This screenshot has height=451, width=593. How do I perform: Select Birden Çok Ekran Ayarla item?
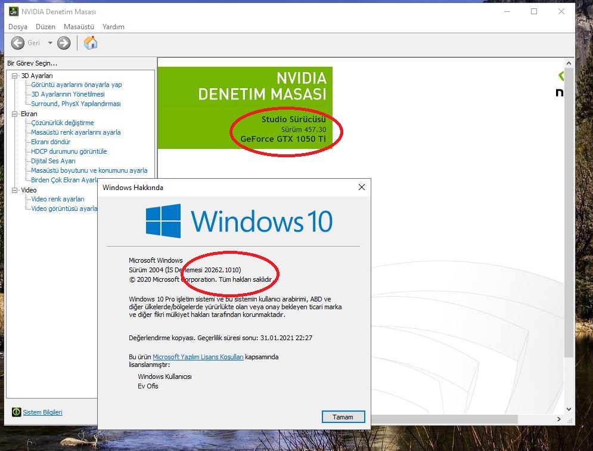[x=64, y=180]
